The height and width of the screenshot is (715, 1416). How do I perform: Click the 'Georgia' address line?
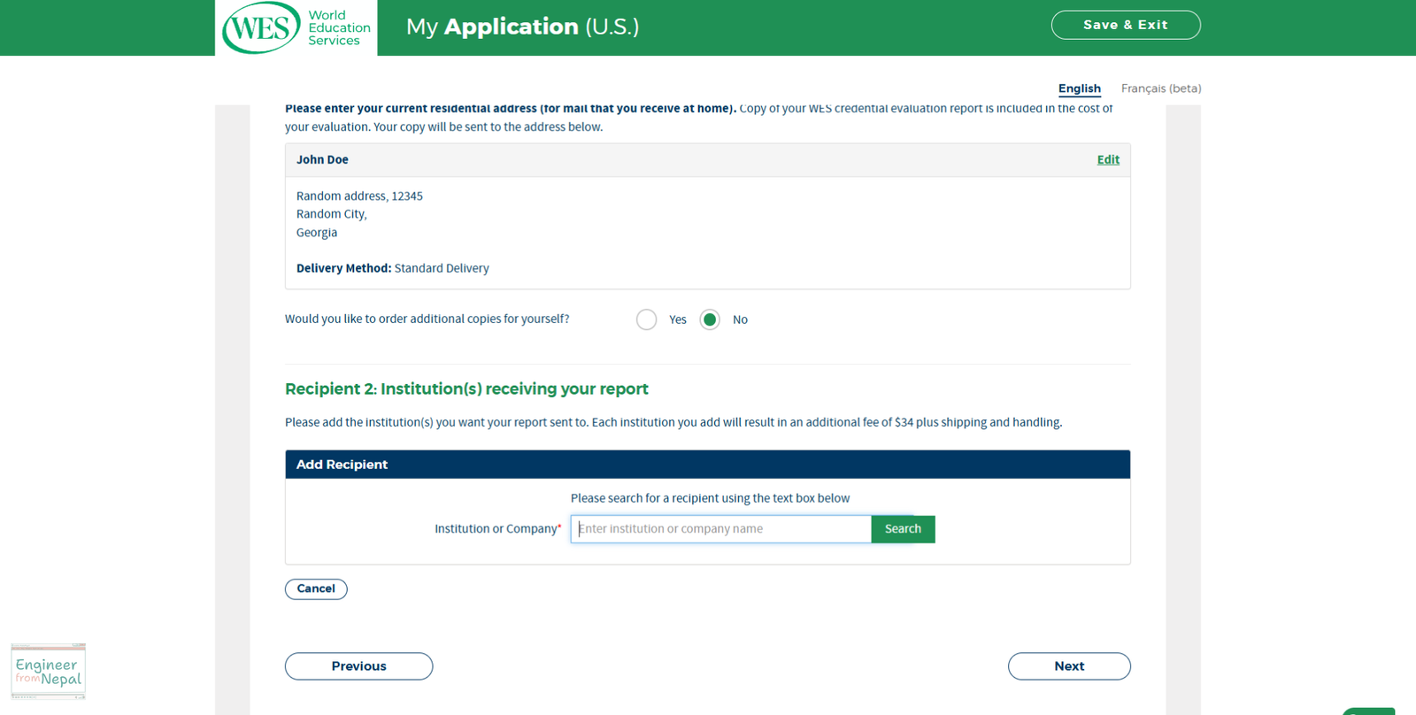pos(317,233)
